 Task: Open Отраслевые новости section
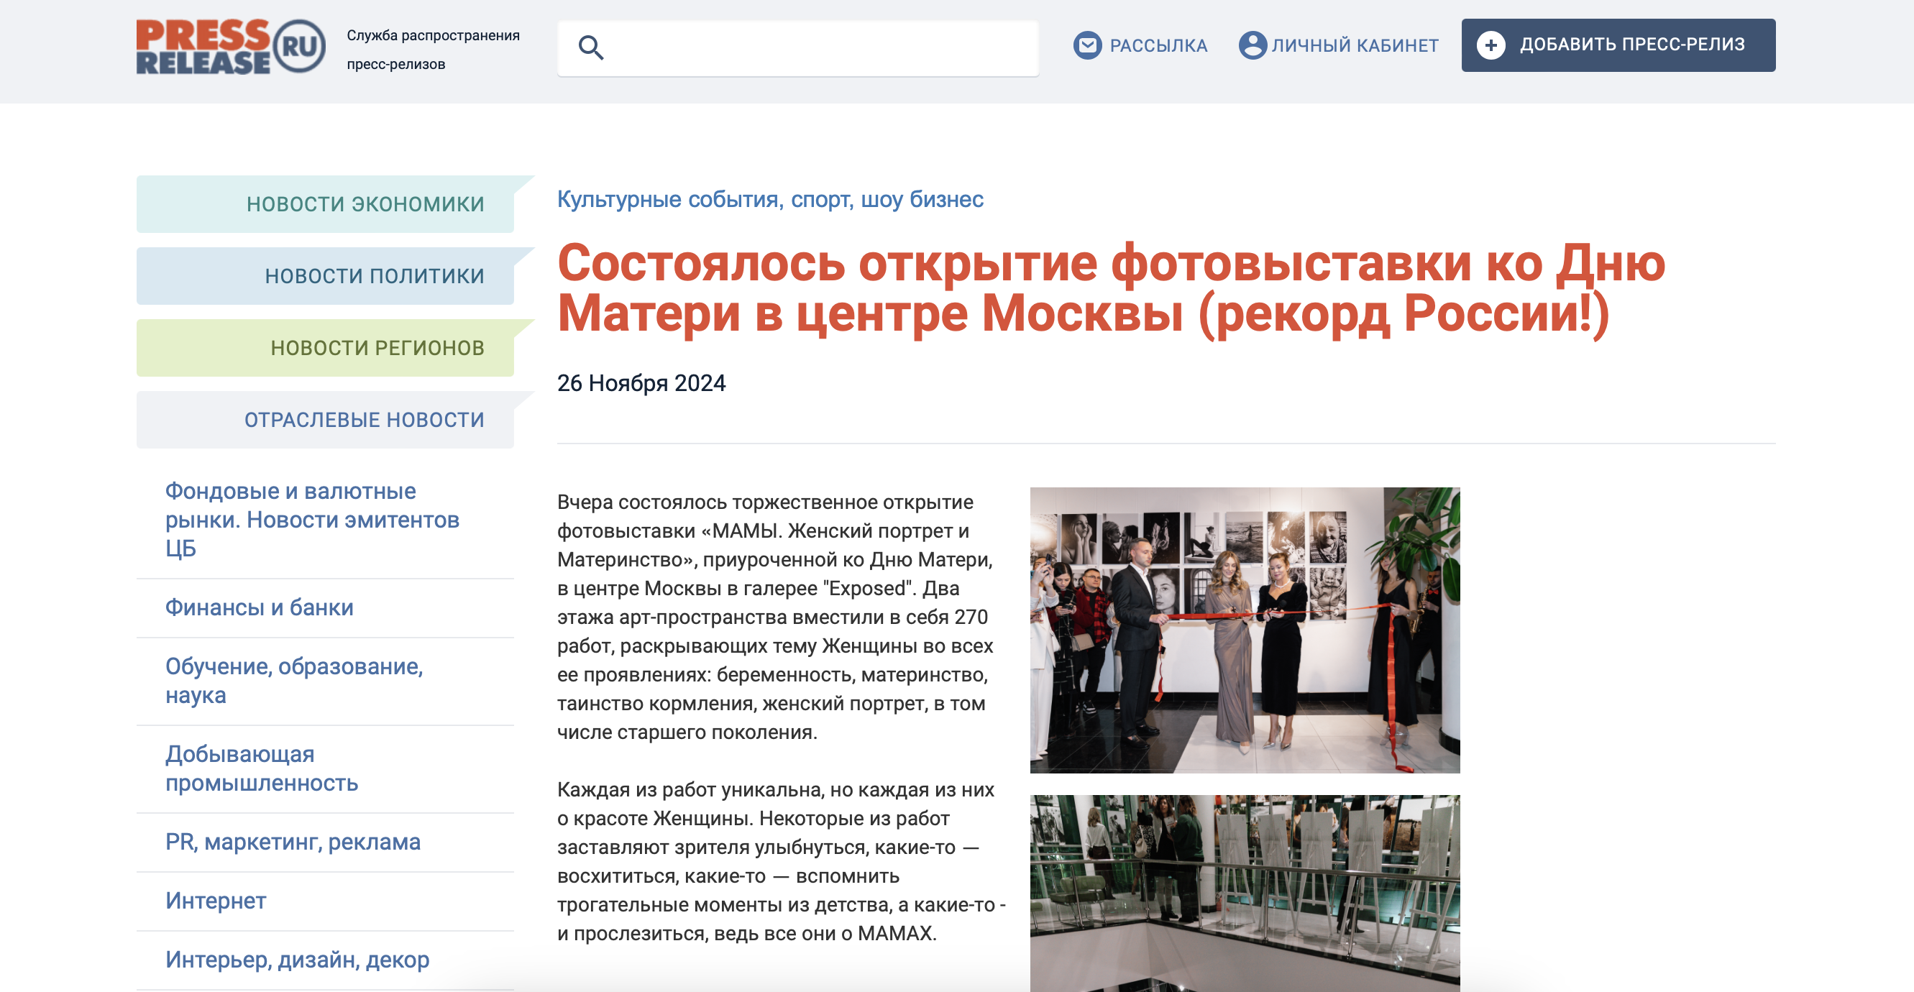[x=326, y=420]
